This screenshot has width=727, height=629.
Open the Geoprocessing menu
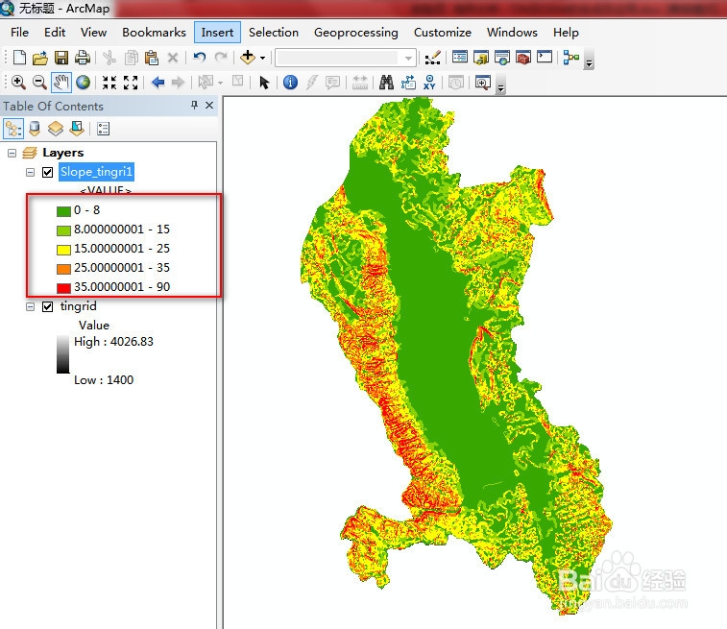(x=355, y=33)
